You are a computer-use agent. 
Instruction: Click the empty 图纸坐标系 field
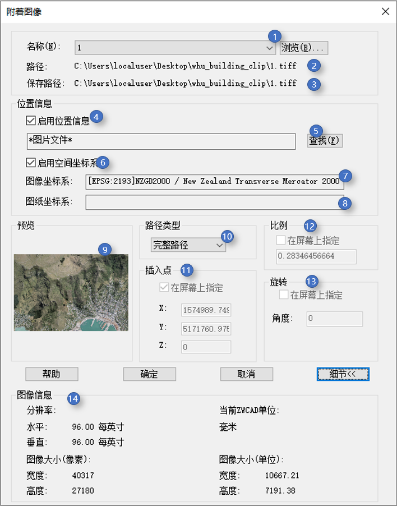214,202
